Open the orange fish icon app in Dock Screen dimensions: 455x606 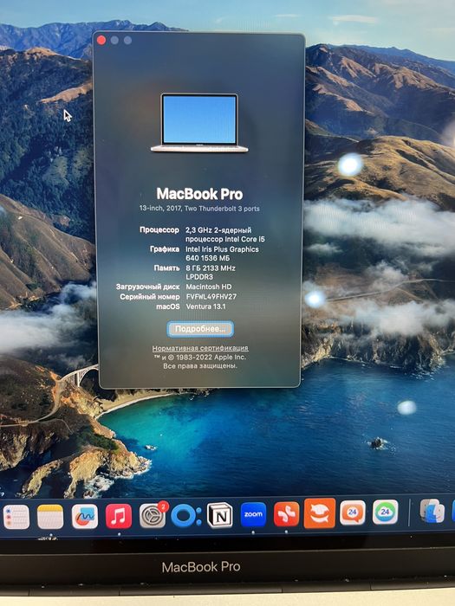(320, 513)
